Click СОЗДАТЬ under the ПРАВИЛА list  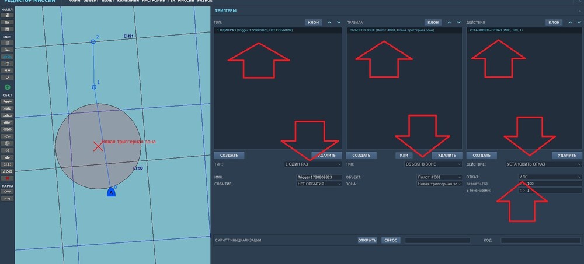pyautogui.click(x=361, y=156)
